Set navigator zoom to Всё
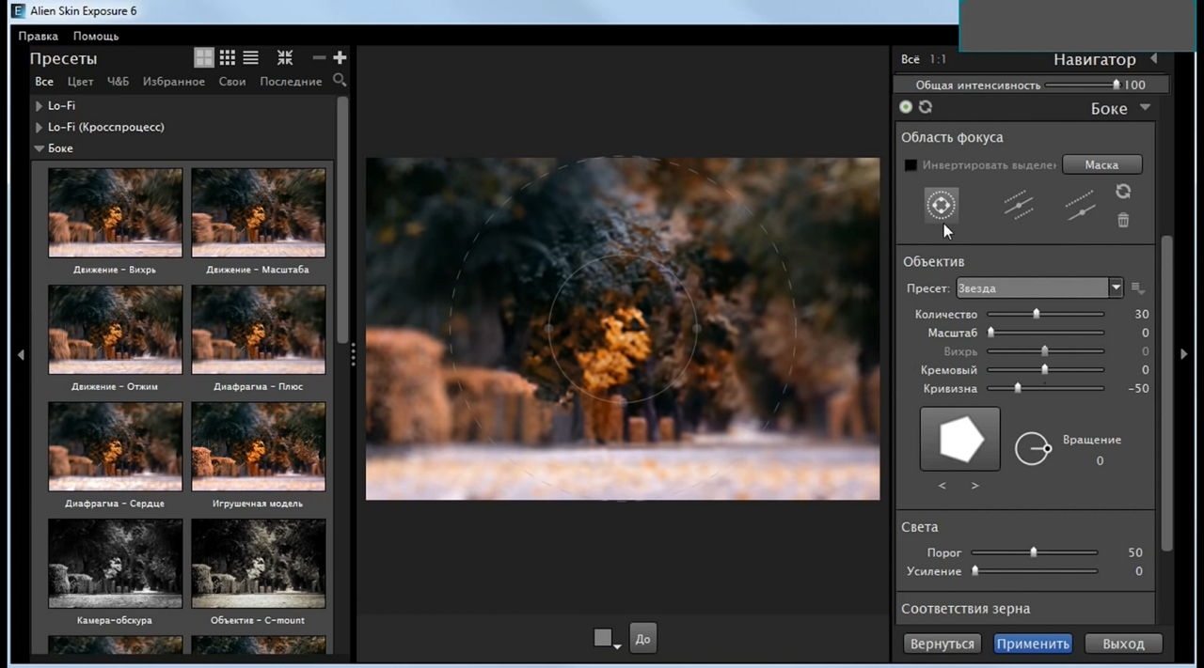 coord(911,59)
